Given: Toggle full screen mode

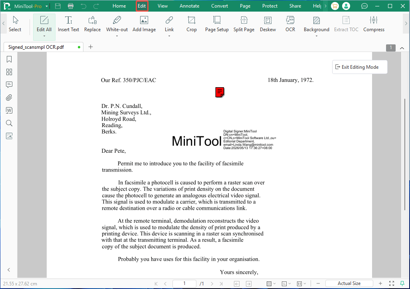Looking at the screenshot, I should (391, 283).
